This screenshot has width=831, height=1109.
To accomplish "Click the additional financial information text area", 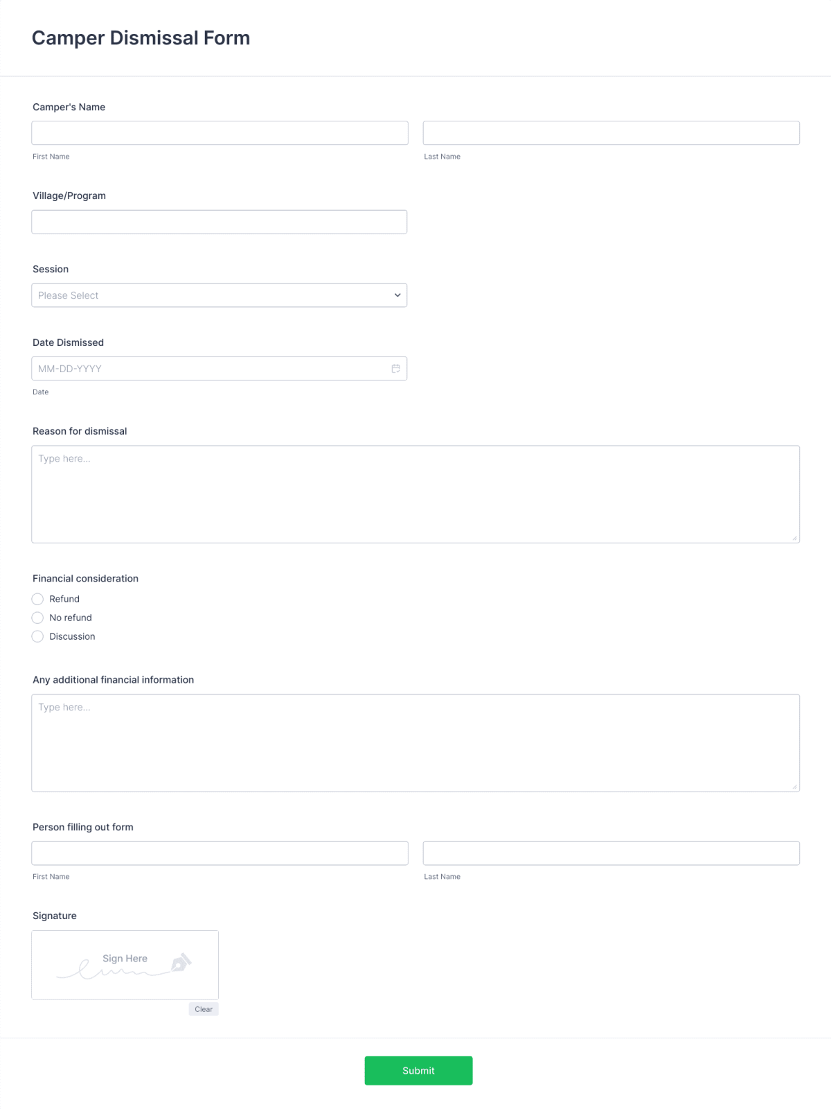I will click(x=415, y=742).
